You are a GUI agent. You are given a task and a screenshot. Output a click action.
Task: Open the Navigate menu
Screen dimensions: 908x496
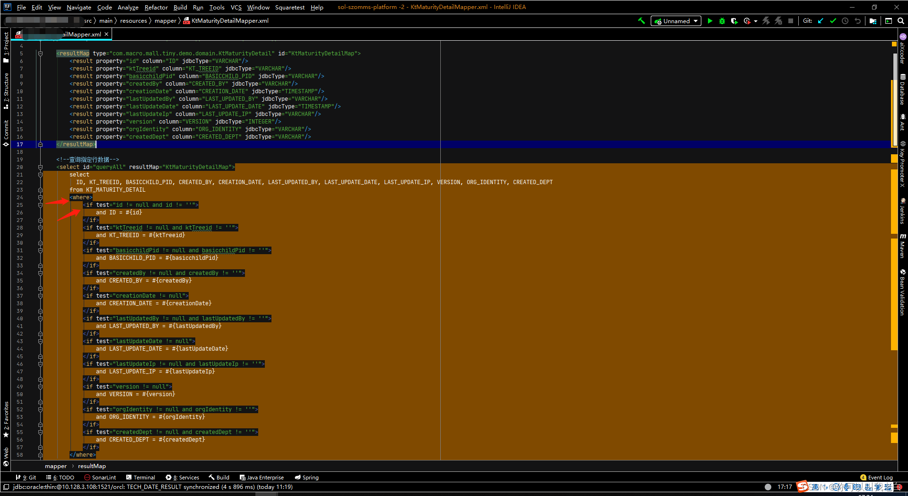[x=79, y=7]
